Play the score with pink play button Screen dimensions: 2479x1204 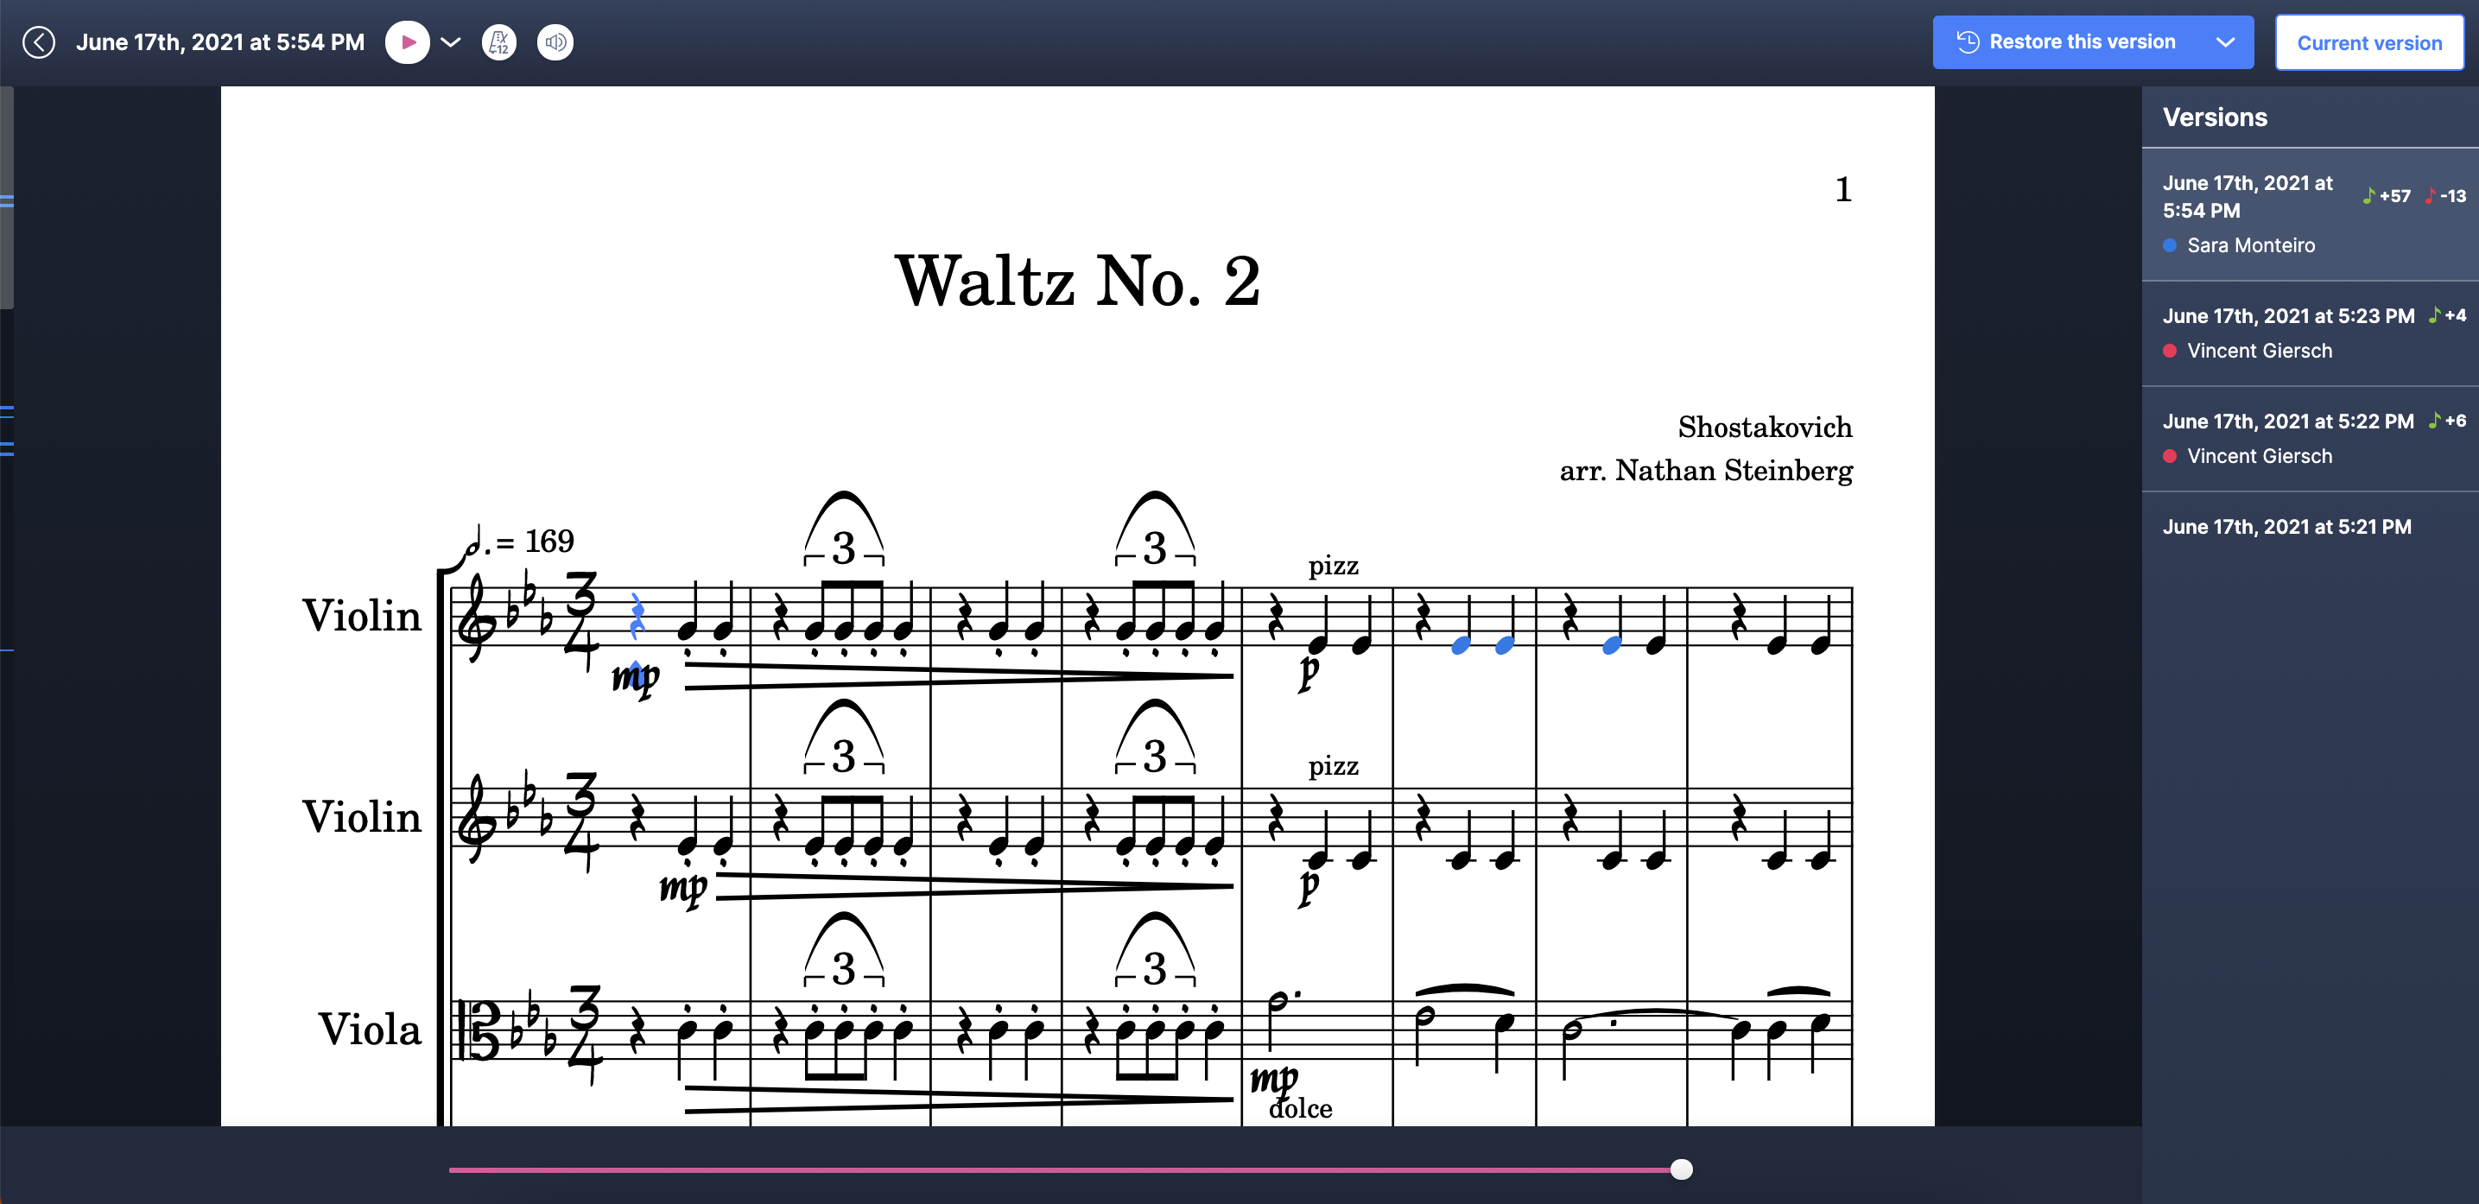coord(408,42)
